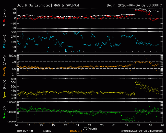Click the '20' tick on the Bt axis
This screenshot has height=133, width=166.
pos(14,9)
